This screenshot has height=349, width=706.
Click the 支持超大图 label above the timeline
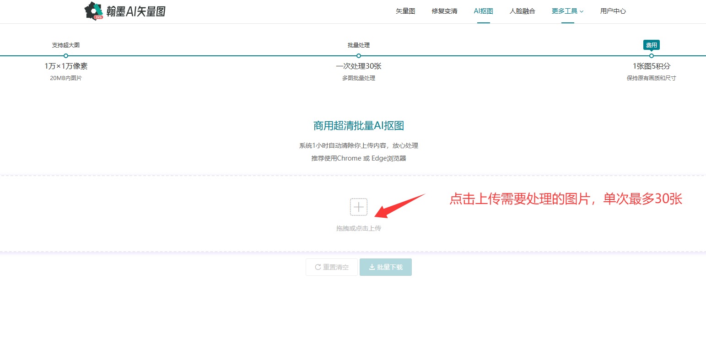66,45
